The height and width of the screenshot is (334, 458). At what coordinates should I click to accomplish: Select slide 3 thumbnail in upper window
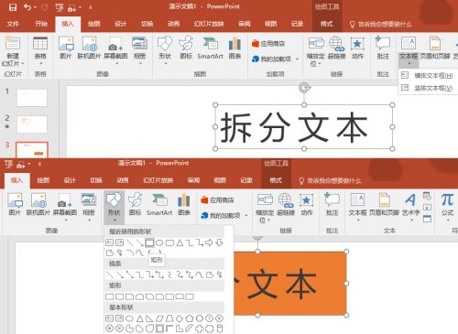coord(32,150)
